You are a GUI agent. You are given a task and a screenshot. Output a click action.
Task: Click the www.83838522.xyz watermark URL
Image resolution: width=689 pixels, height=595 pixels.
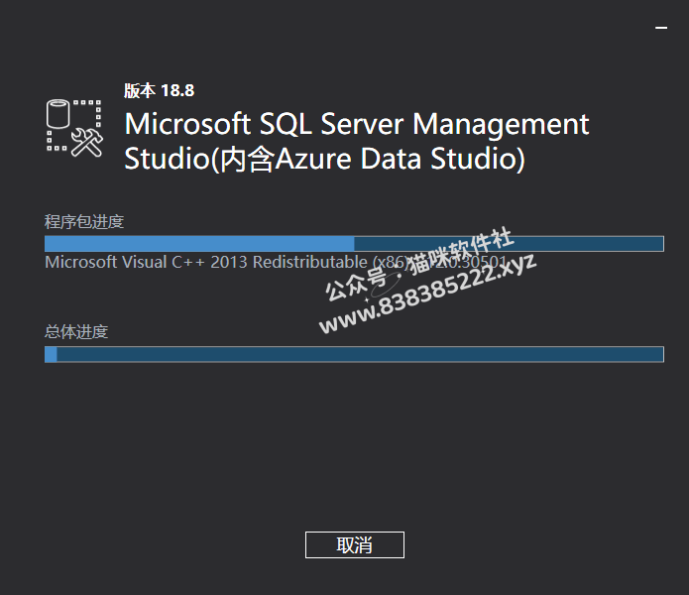[x=427, y=294]
